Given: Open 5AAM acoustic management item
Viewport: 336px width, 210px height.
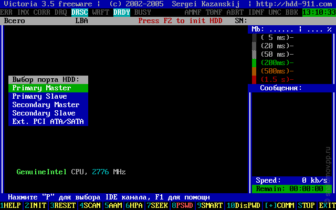Looking at the screenshot, I should coord(113,205).
